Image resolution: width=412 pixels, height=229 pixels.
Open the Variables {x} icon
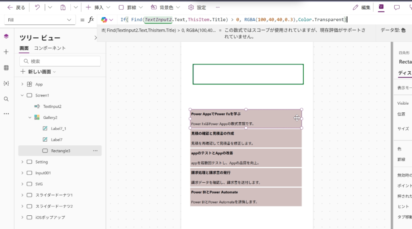click(6, 83)
